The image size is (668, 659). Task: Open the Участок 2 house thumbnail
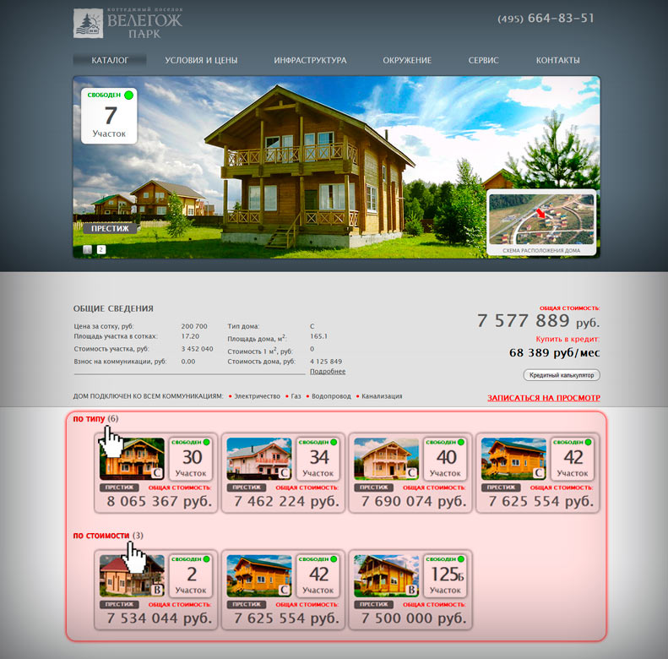[132, 575]
